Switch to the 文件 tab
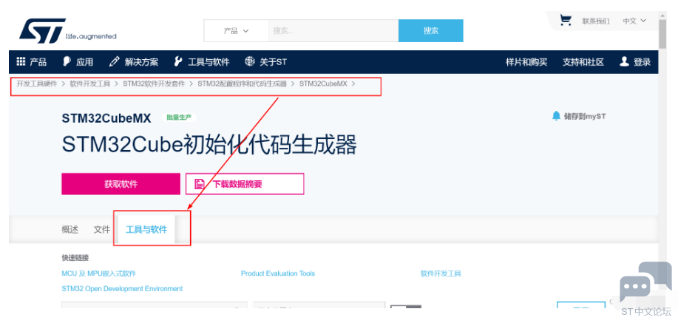 (x=102, y=230)
